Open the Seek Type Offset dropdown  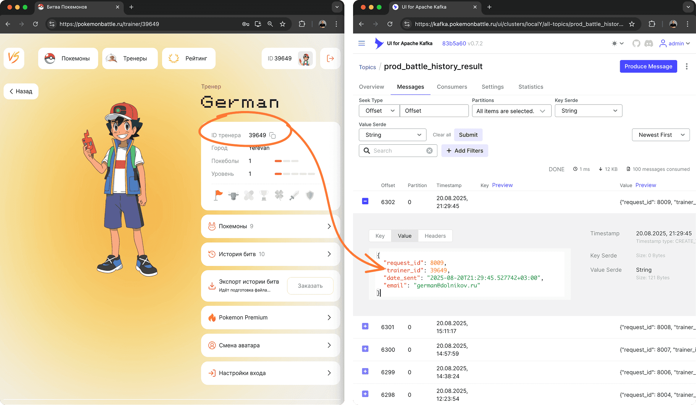pos(379,111)
